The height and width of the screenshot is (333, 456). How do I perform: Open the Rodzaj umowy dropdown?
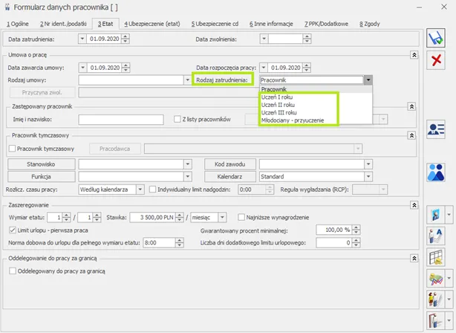click(x=187, y=80)
